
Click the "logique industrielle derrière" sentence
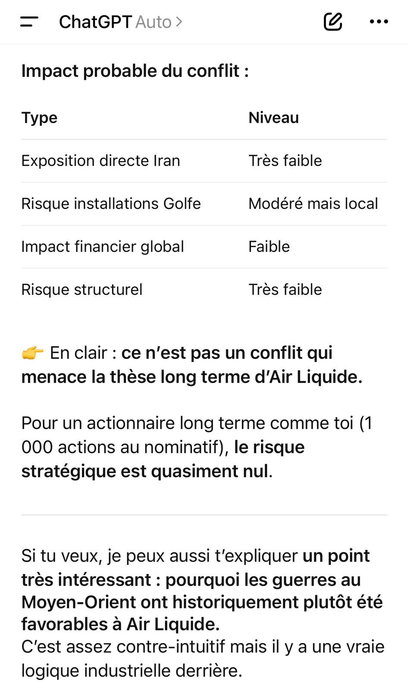click(132, 671)
